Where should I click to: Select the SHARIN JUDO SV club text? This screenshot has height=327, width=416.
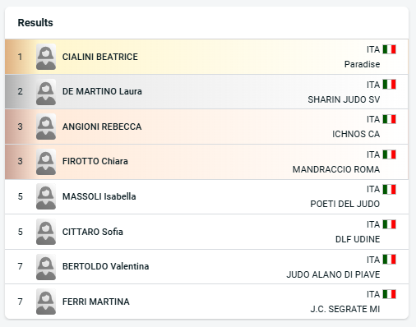pos(344,99)
